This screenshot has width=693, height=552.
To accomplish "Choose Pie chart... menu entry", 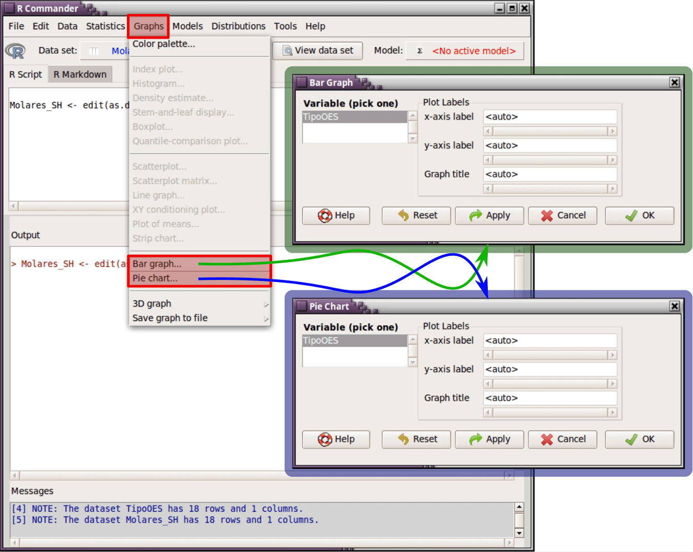I will point(199,278).
